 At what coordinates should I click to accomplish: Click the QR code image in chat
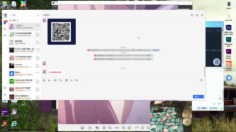(62, 32)
